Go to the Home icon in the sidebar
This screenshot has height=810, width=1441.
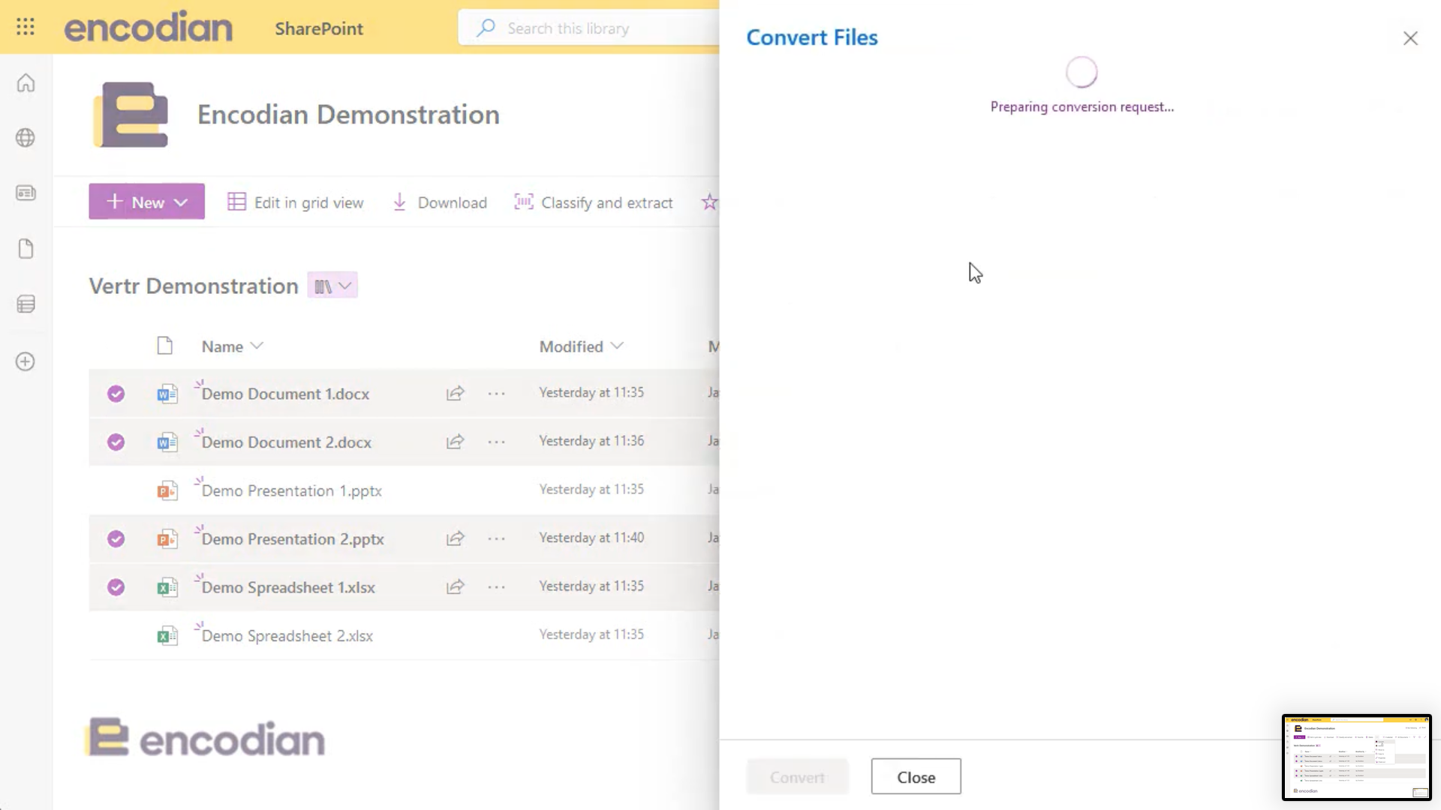click(26, 82)
